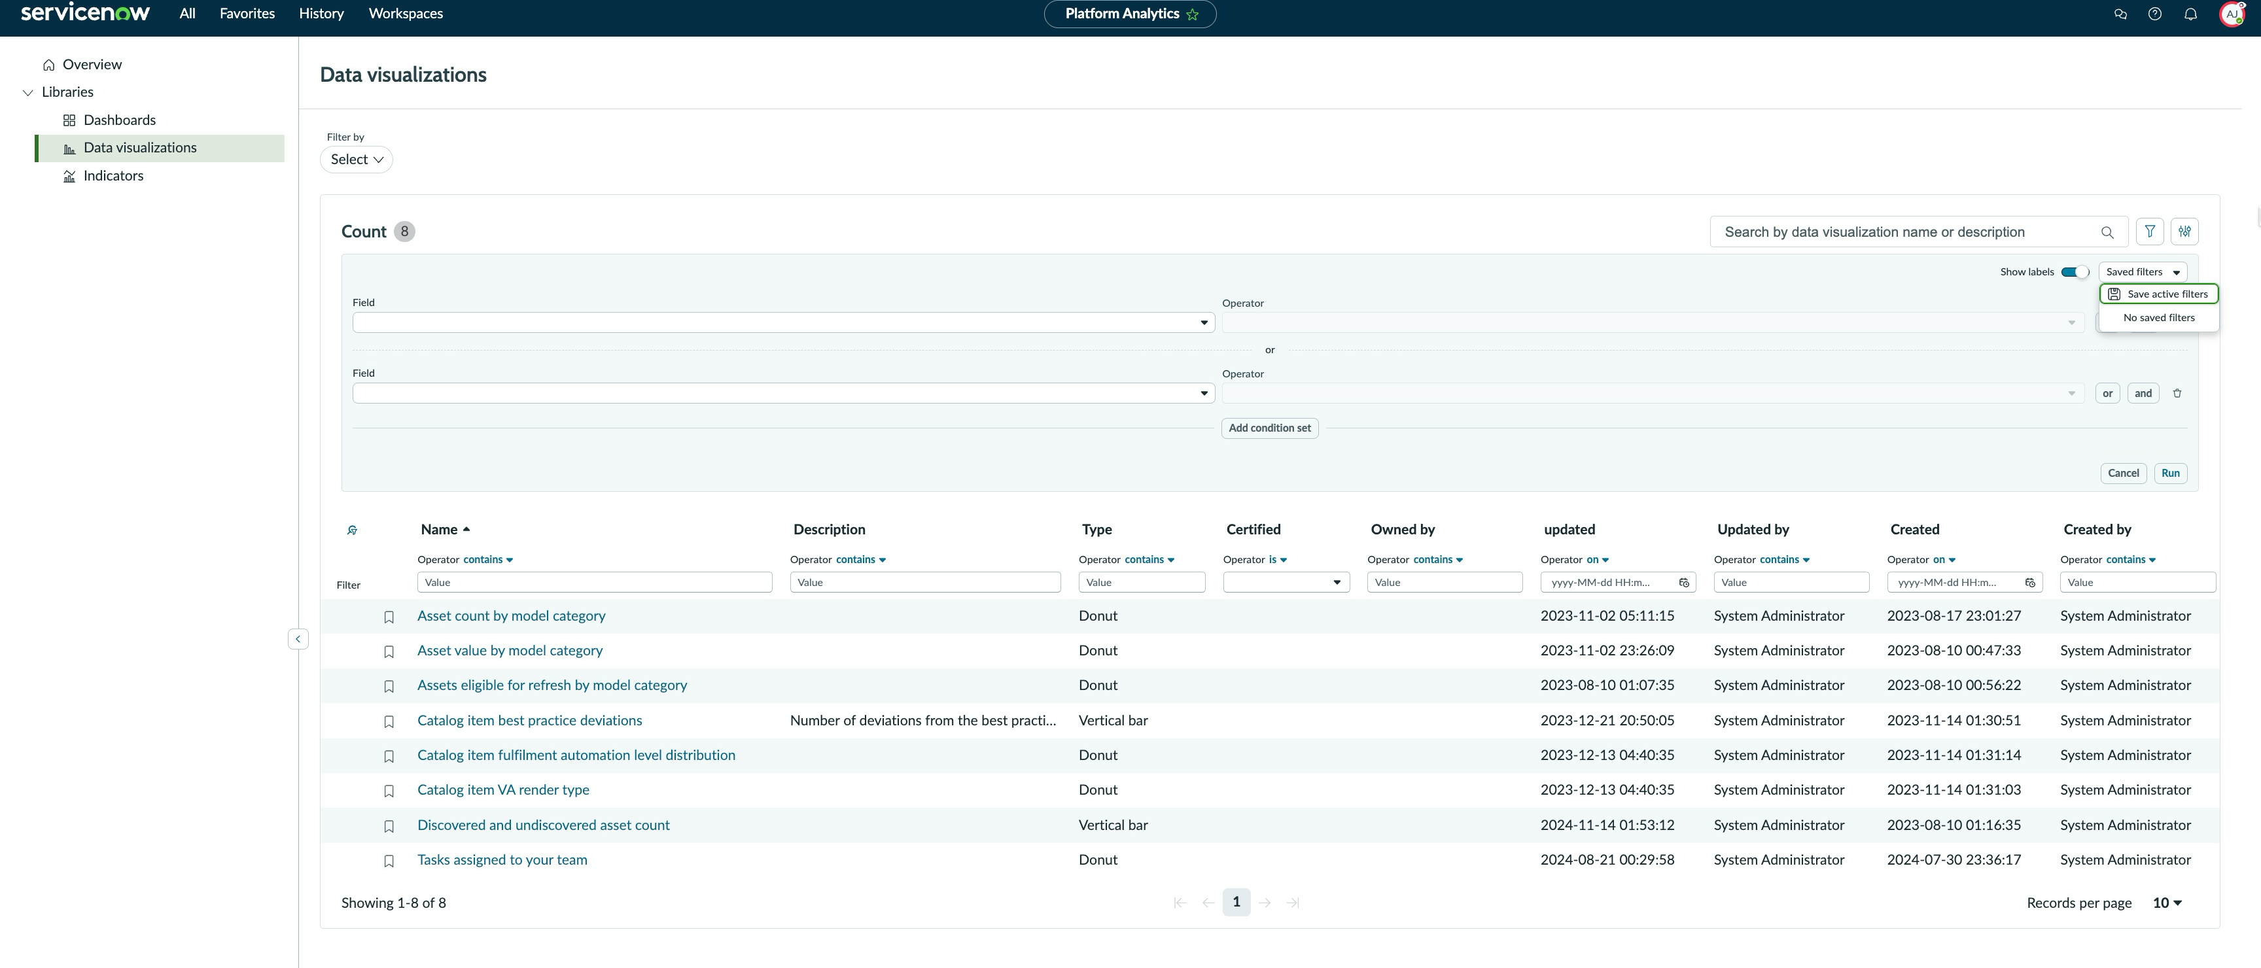This screenshot has width=2261, height=968.
Task: Add an 'and' condition to second row
Action: click(x=2143, y=393)
